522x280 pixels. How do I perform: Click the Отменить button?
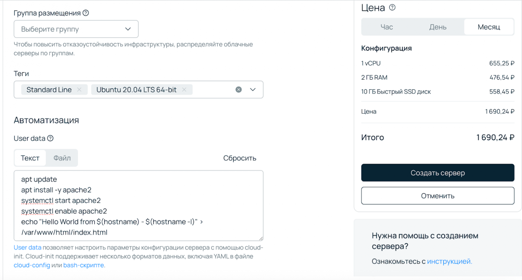tap(437, 196)
